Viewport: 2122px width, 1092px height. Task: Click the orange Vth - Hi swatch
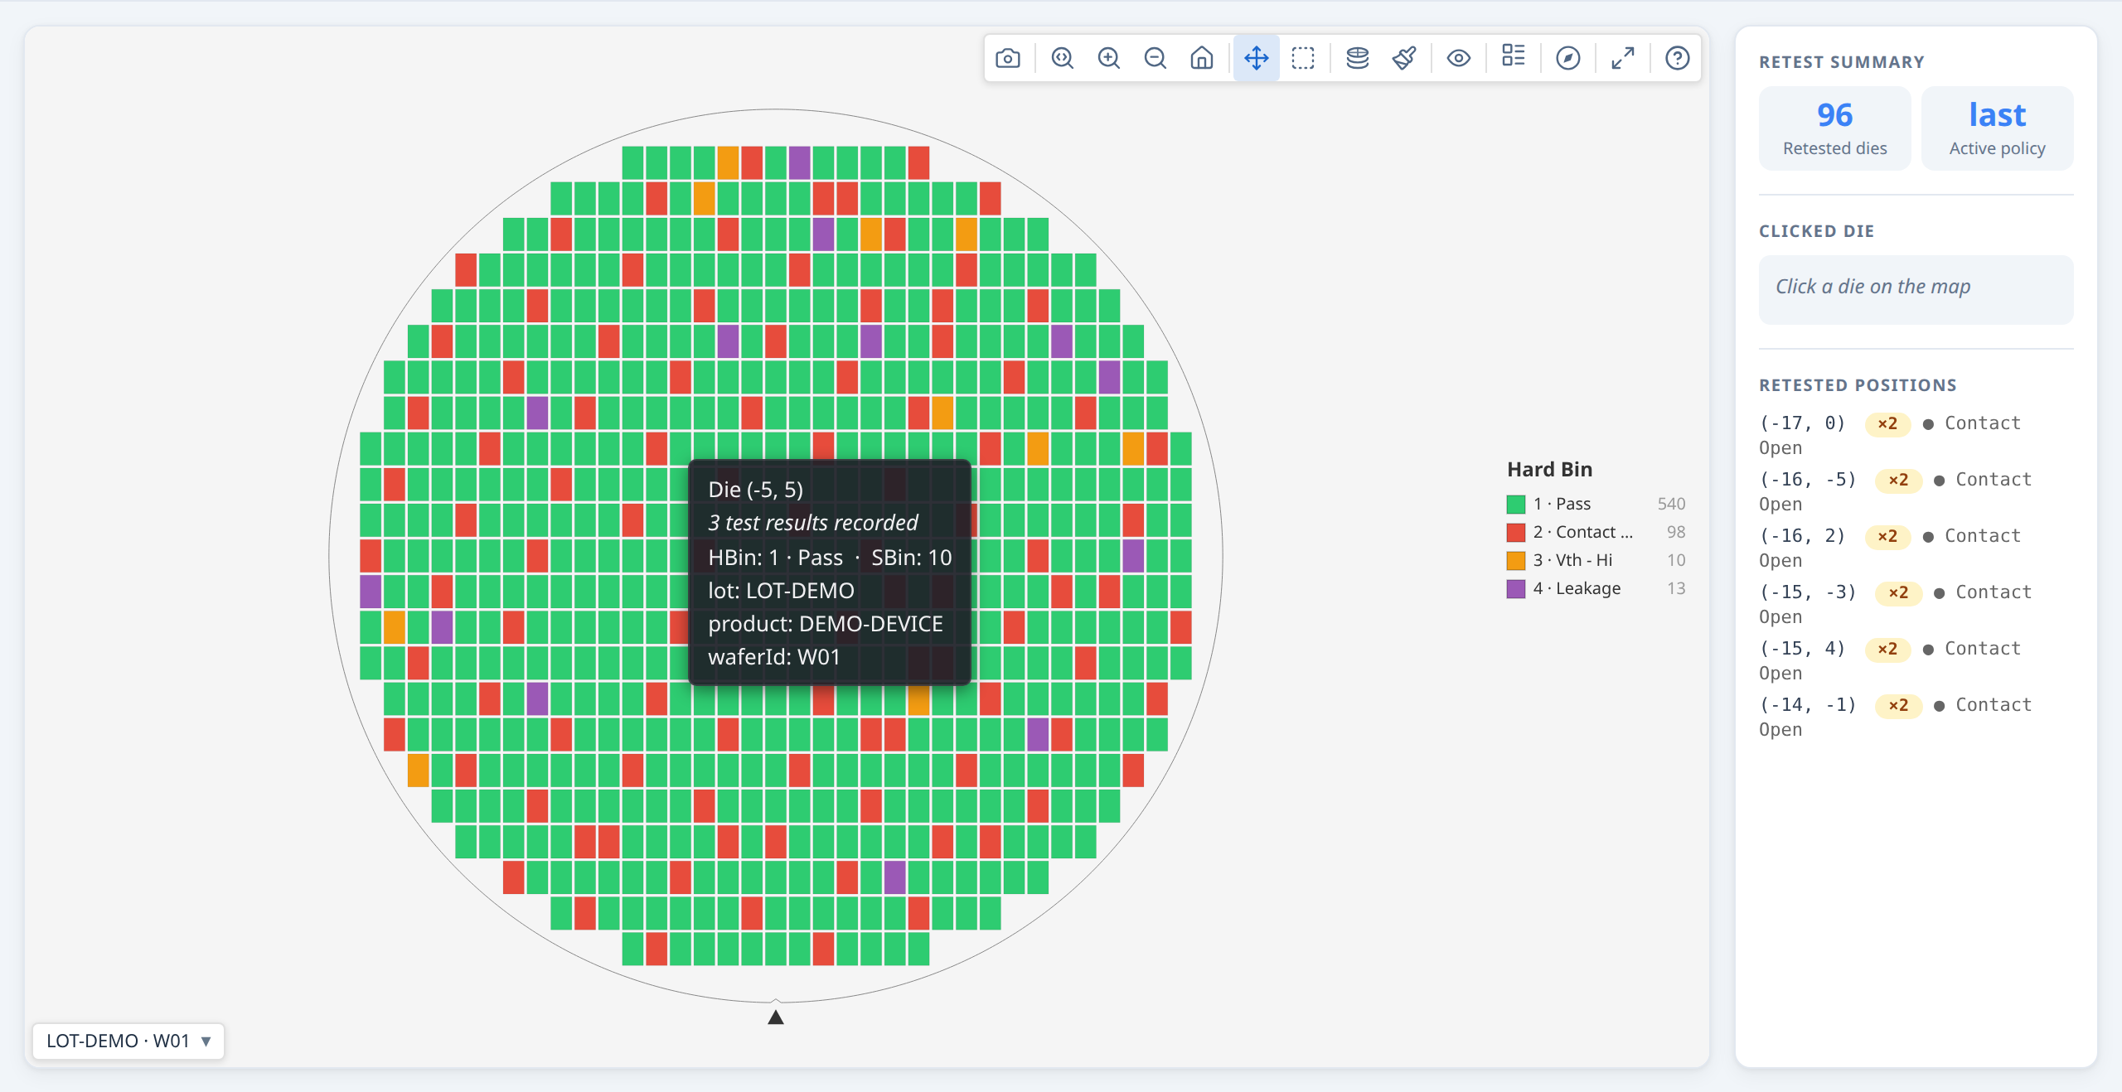pos(1516,560)
